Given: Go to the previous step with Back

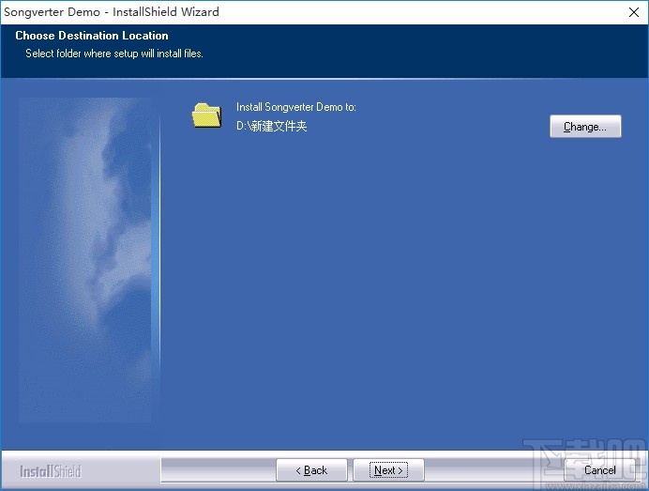Looking at the screenshot, I should pos(311,470).
